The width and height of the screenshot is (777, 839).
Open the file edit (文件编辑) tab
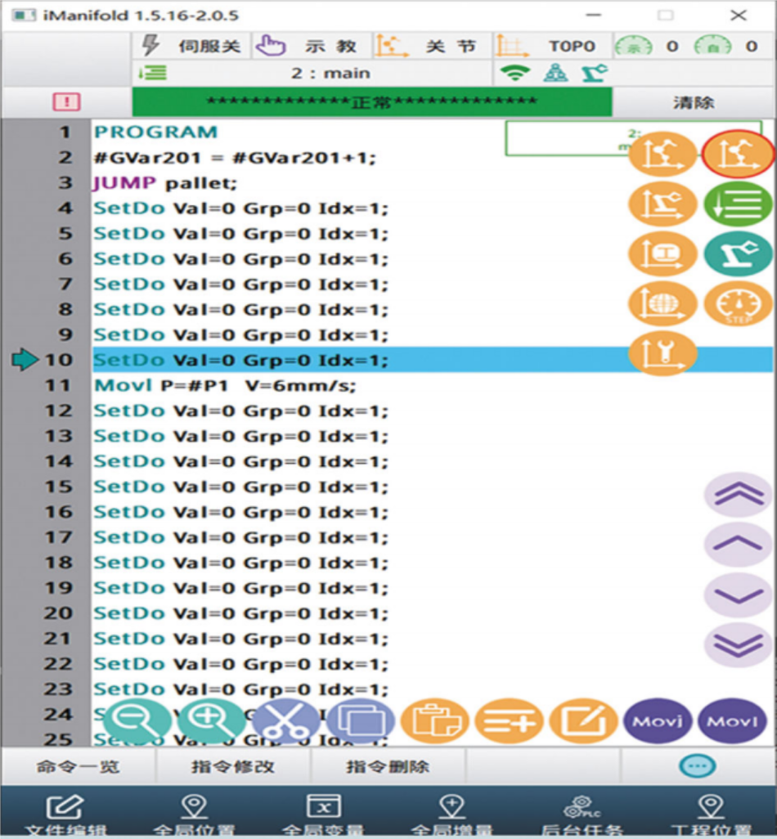coord(65,815)
